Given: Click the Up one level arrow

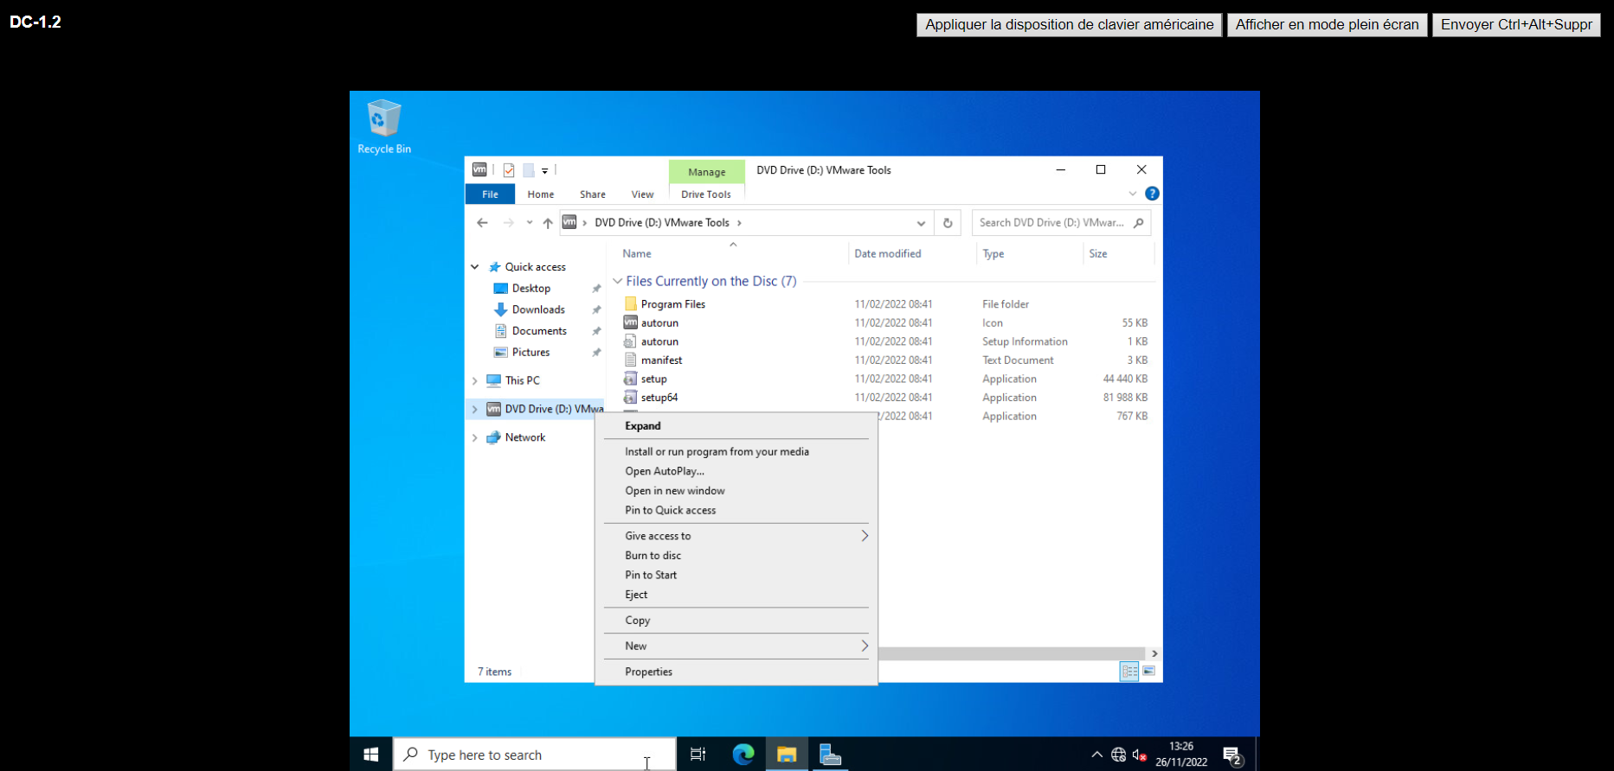Looking at the screenshot, I should [548, 223].
